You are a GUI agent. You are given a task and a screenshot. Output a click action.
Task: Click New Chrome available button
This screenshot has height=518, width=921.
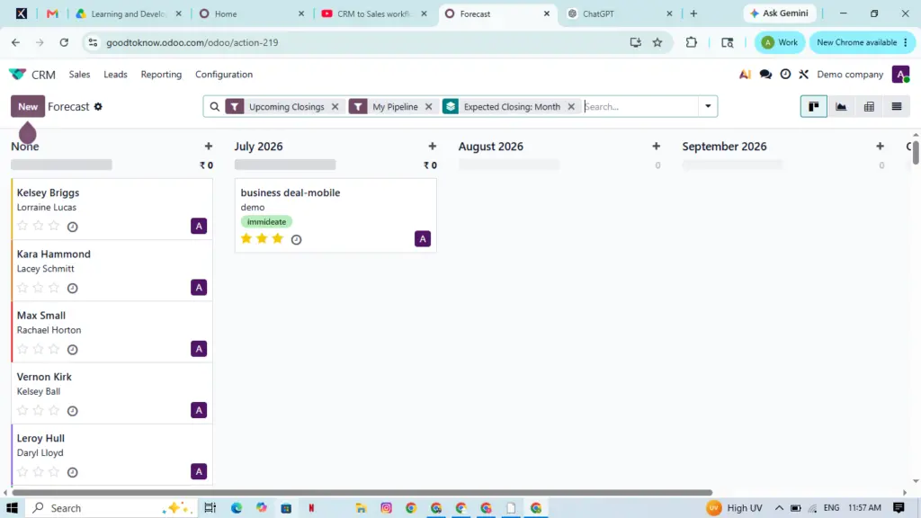(x=862, y=42)
